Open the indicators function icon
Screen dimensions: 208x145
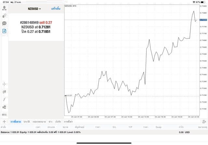(x=5, y=99)
